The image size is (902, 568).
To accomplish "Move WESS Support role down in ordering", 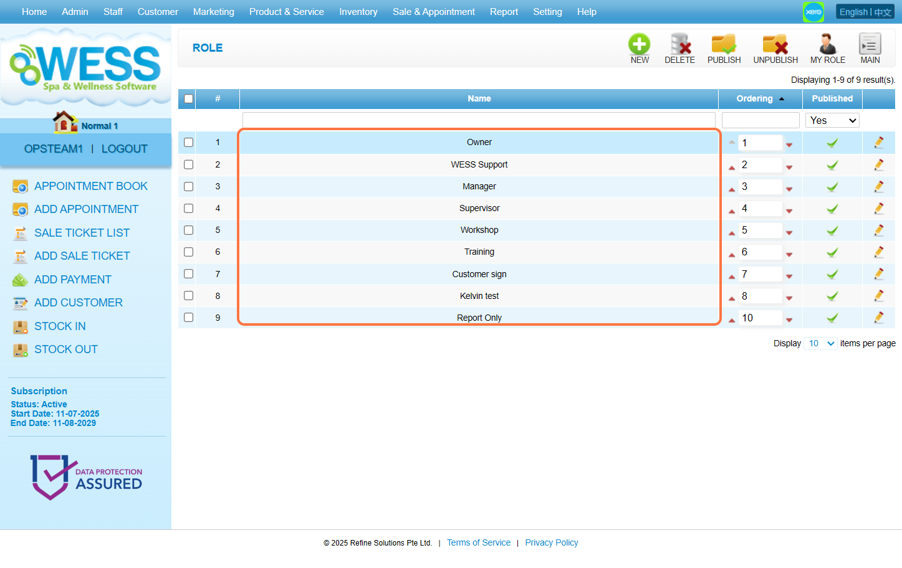I will pyautogui.click(x=789, y=167).
